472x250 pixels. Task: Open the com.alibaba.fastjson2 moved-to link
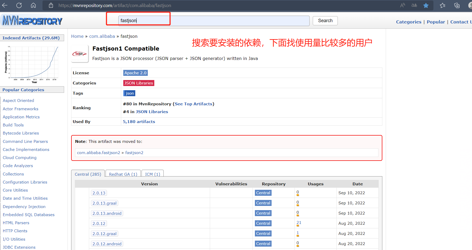99,153
